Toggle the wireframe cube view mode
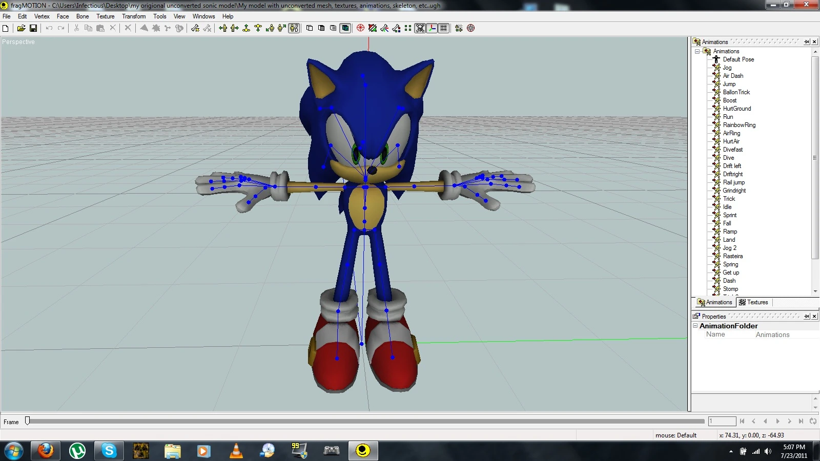This screenshot has height=461, width=820. pos(310,28)
